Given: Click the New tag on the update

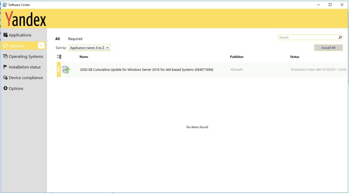Looking at the screenshot, I should pyautogui.click(x=59, y=69).
